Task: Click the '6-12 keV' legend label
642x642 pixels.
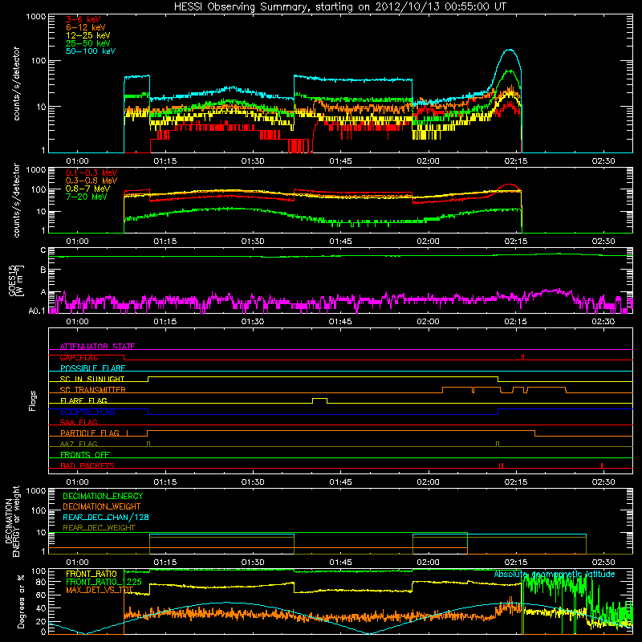Action: click(x=86, y=27)
